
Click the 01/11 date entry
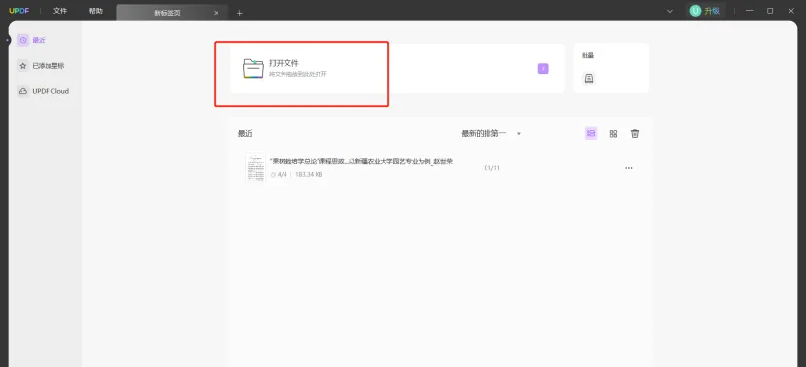coord(492,168)
